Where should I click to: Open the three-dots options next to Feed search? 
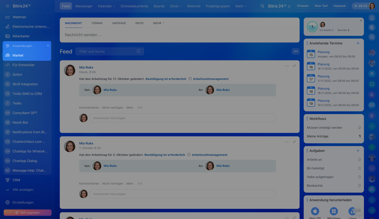coord(296,51)
